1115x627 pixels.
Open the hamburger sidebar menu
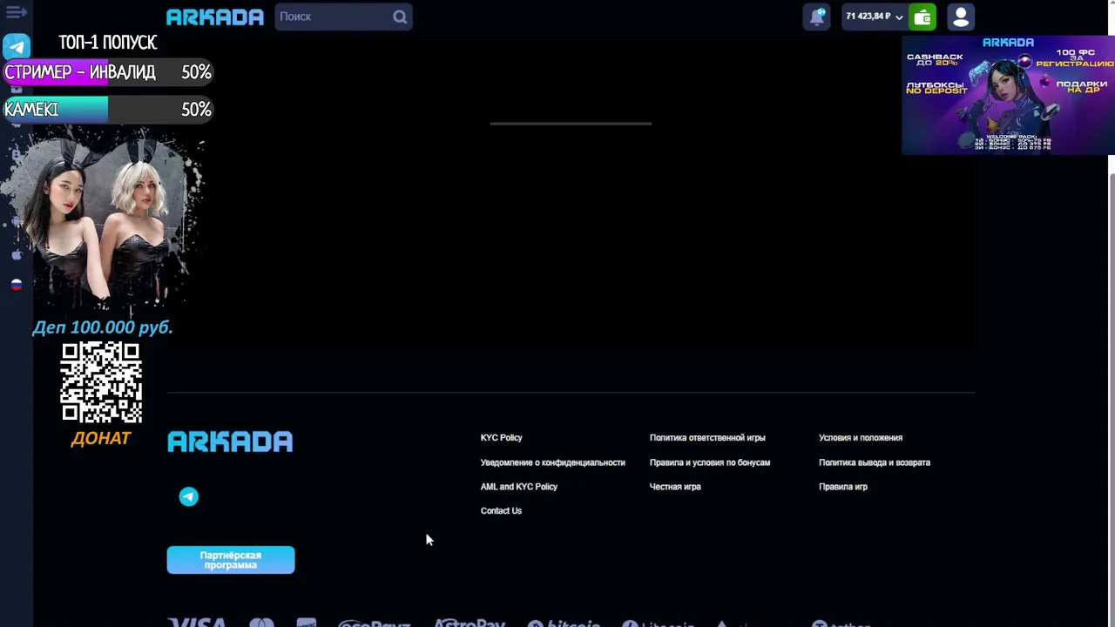click(16, 12)
